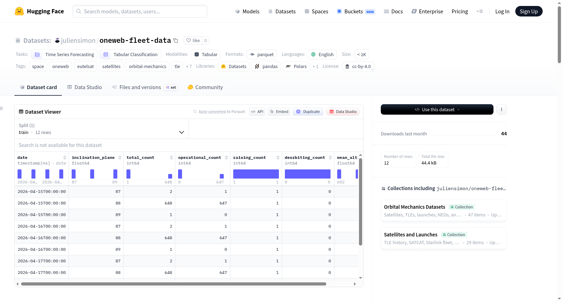Open the Models page
Viewport: 562px width, 302px height.
click(x=247, y=11)
